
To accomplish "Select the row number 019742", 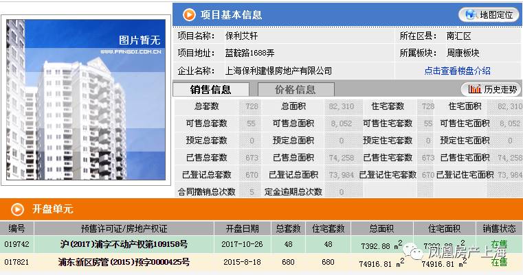I will point(16,244).
